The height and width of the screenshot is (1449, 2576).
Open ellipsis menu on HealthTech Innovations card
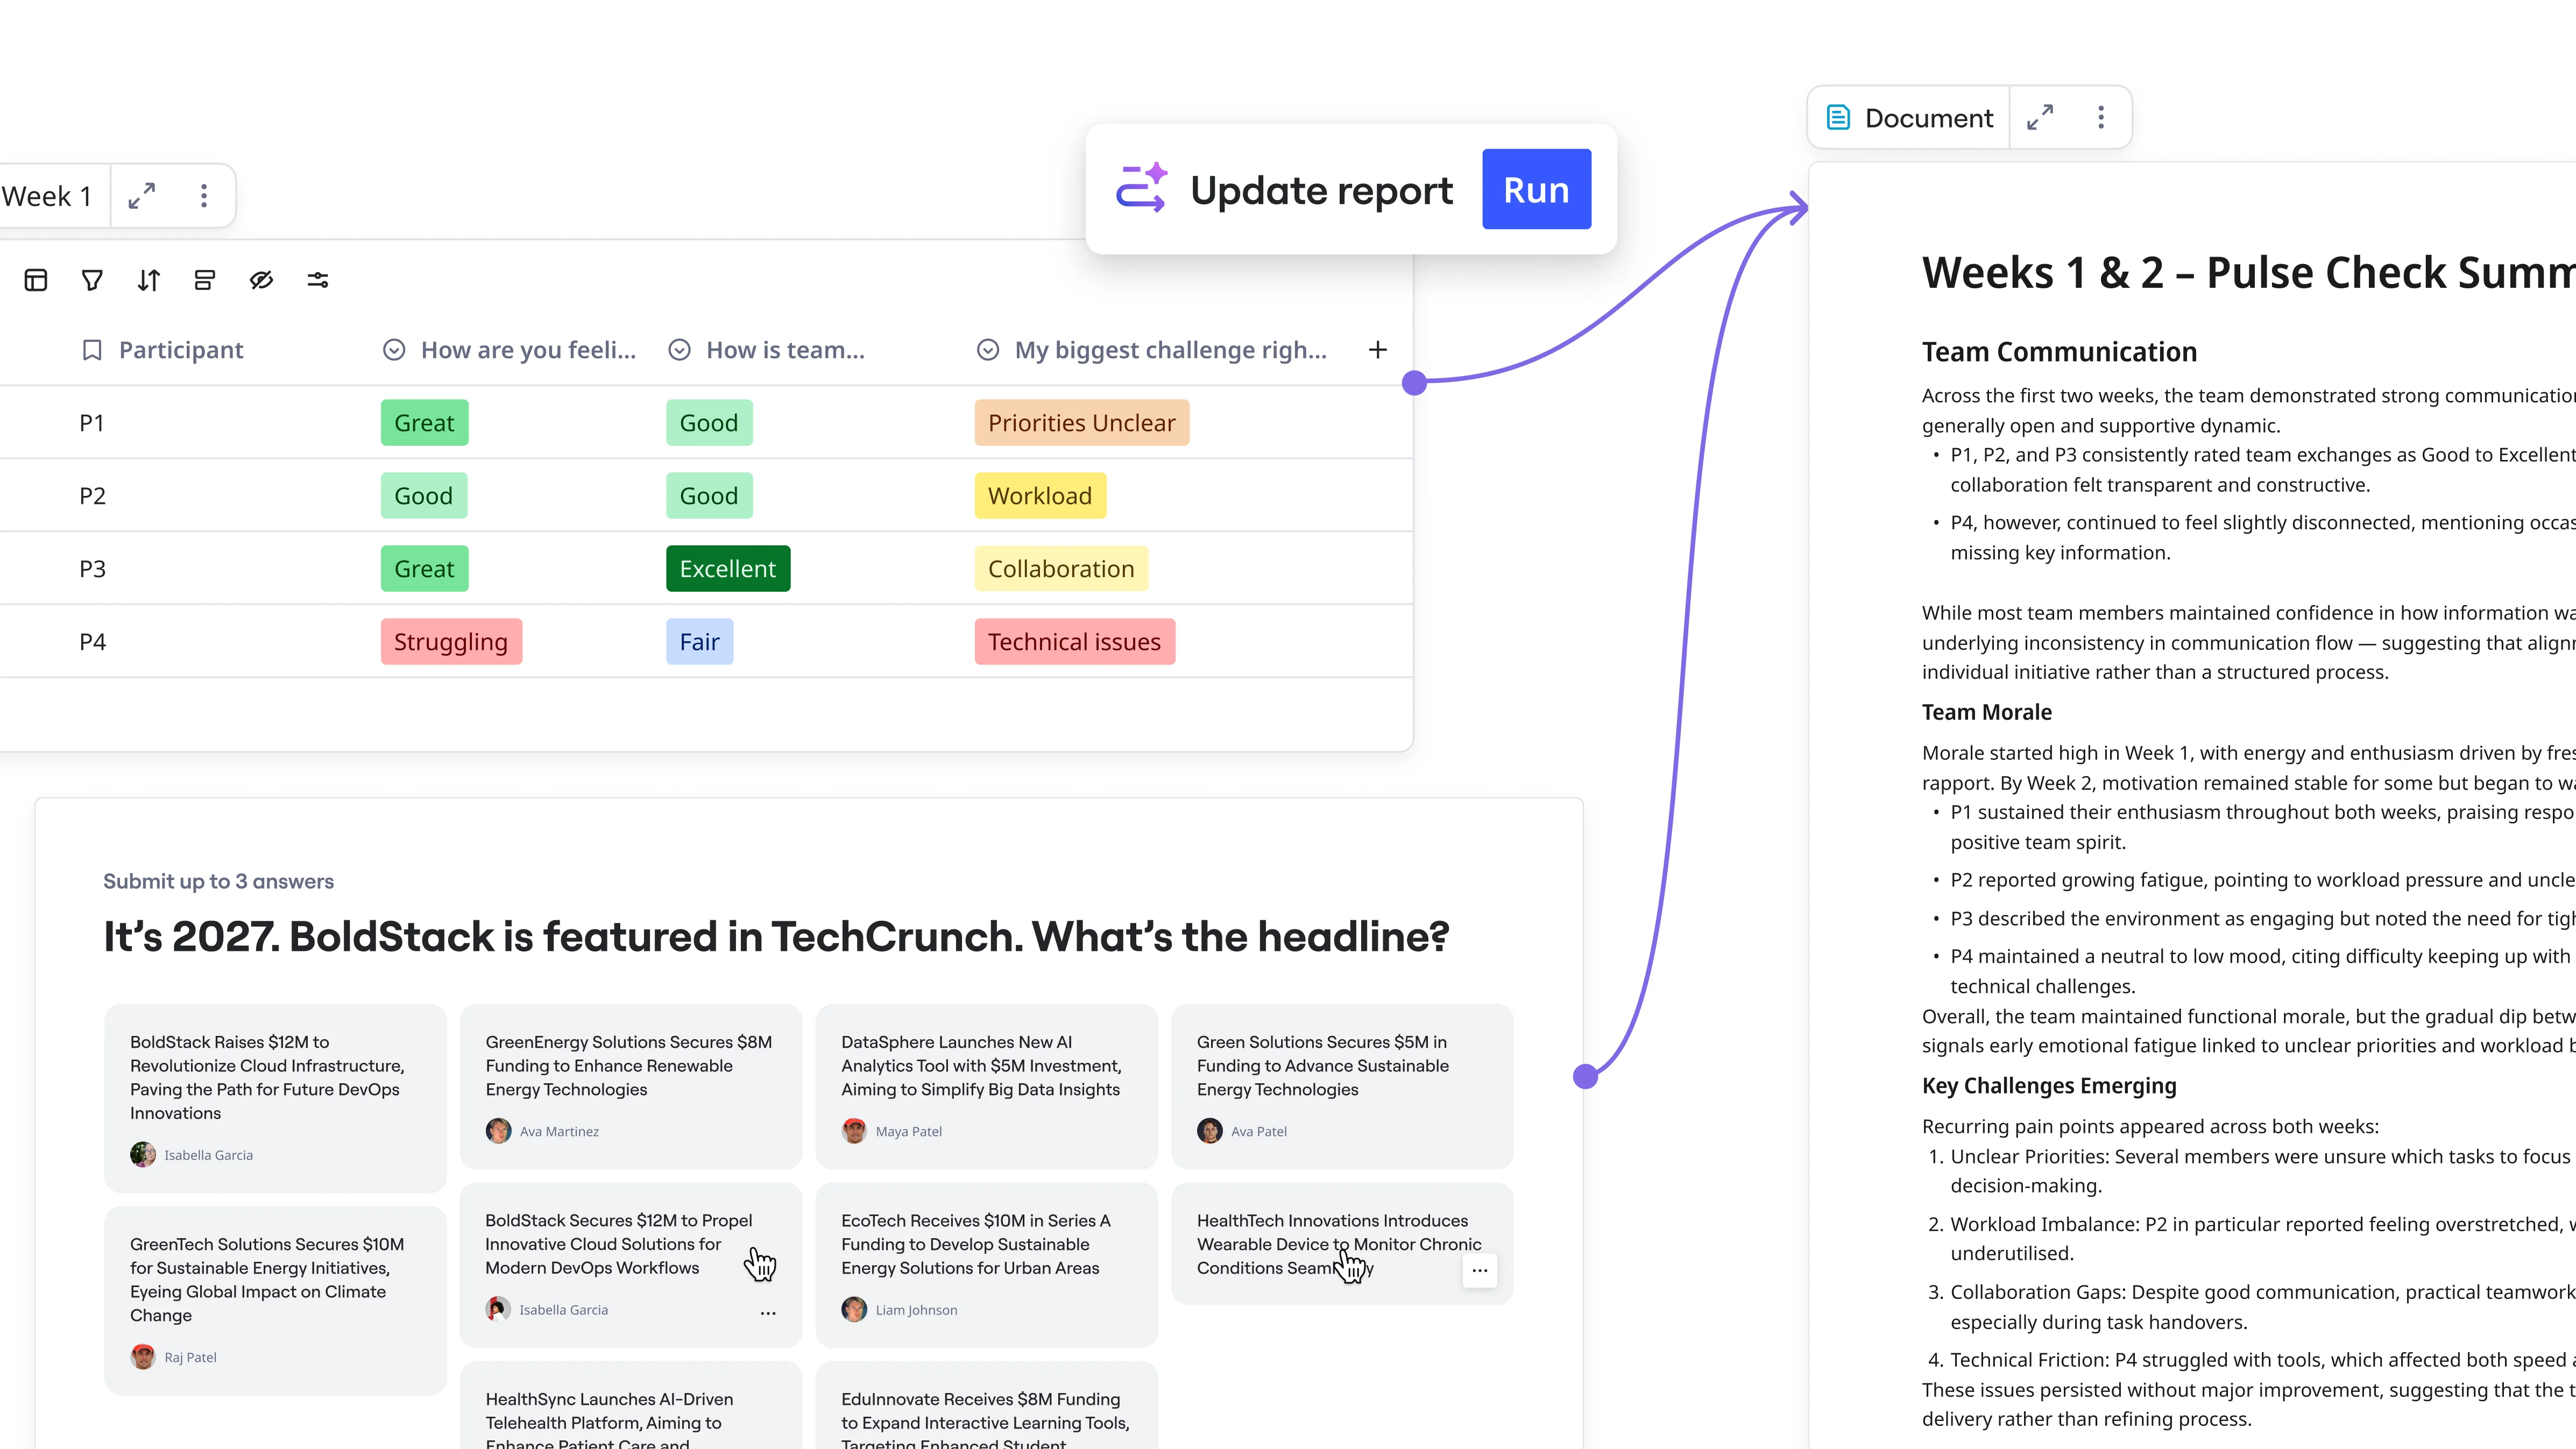(x=1480, y=1270)
